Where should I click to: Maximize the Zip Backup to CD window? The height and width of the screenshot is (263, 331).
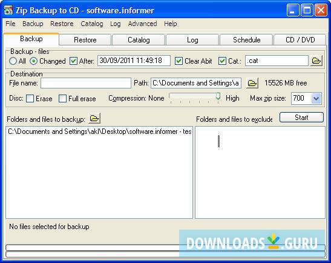[x=307, y=10]
